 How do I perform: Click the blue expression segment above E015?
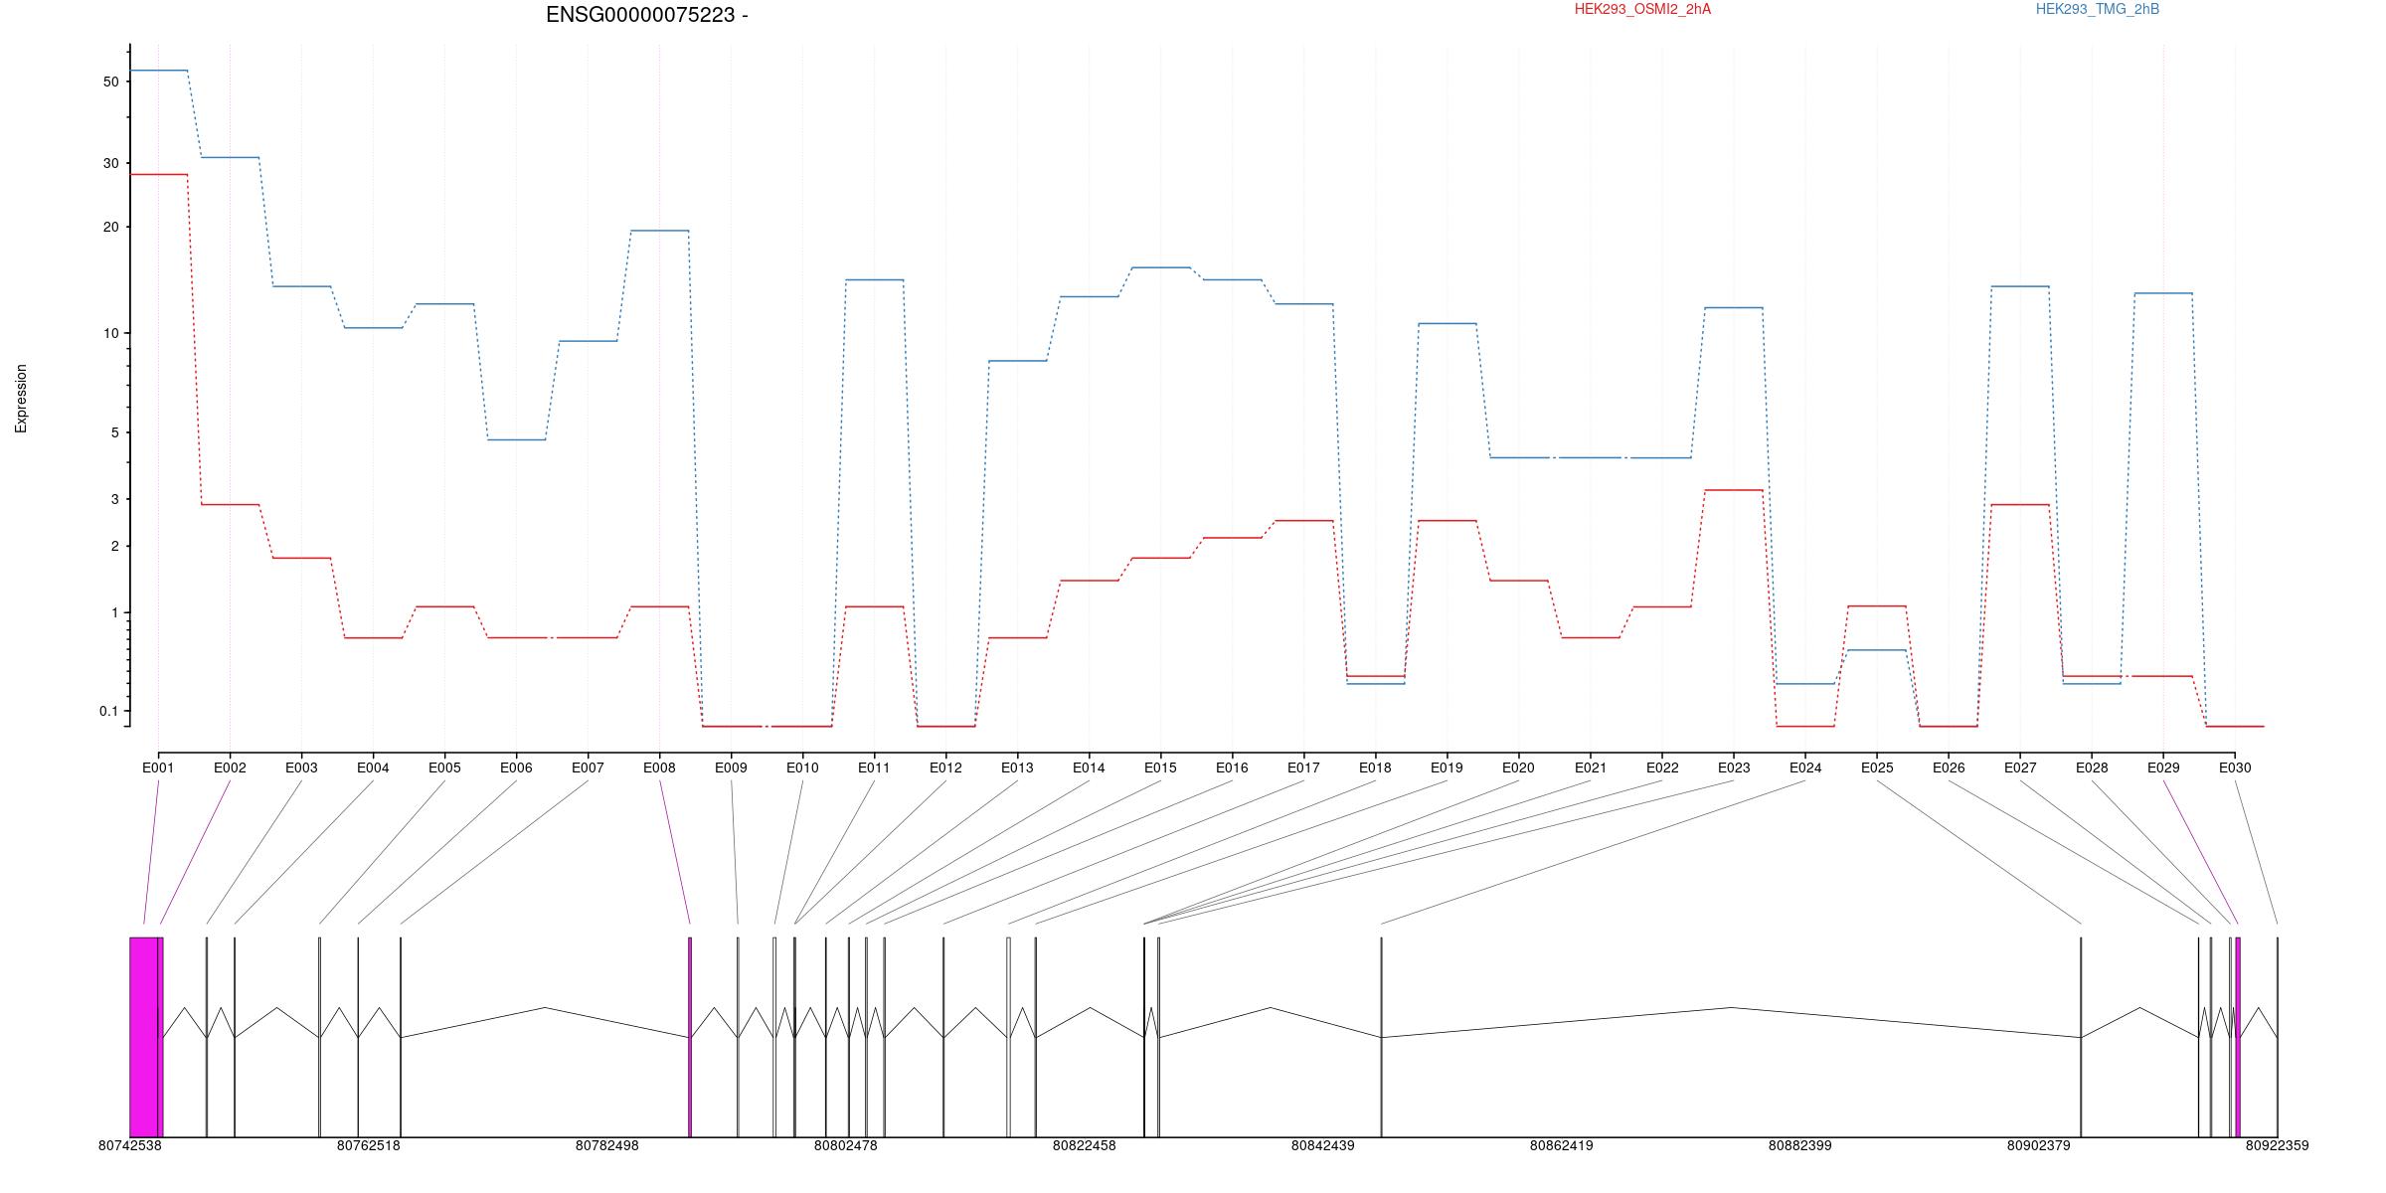1161,267
